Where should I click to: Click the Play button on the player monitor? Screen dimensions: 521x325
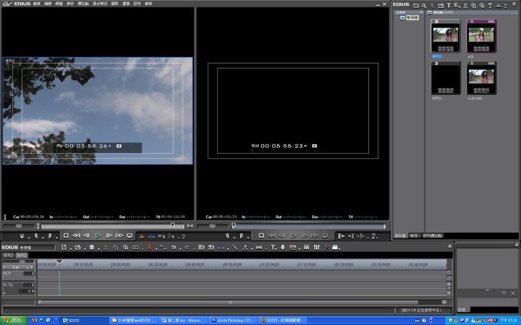98,236
